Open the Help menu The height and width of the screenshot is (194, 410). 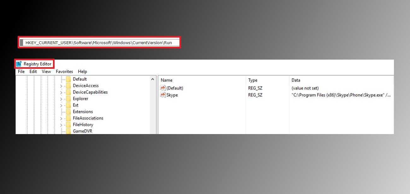[82, 72]
